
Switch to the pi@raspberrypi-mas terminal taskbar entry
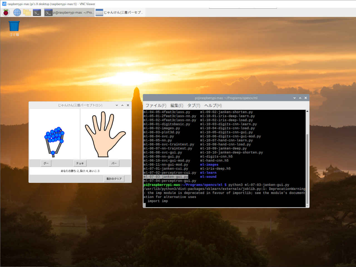[x=69, y=13]
